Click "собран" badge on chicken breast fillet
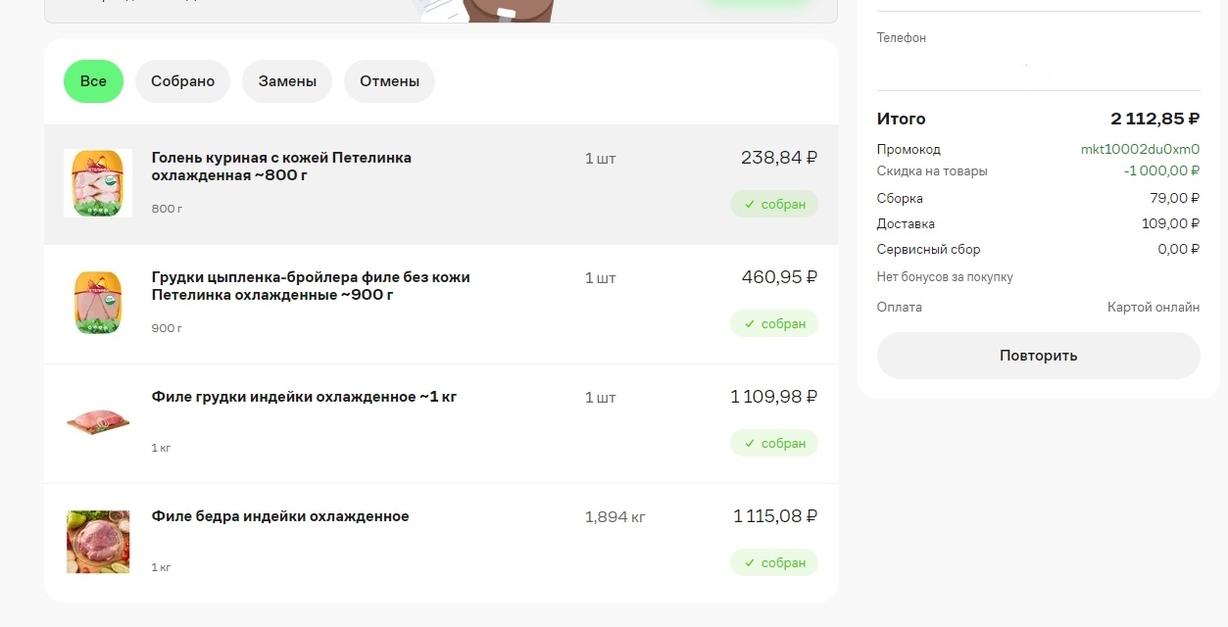The image size is (1228, 627). 773,323
